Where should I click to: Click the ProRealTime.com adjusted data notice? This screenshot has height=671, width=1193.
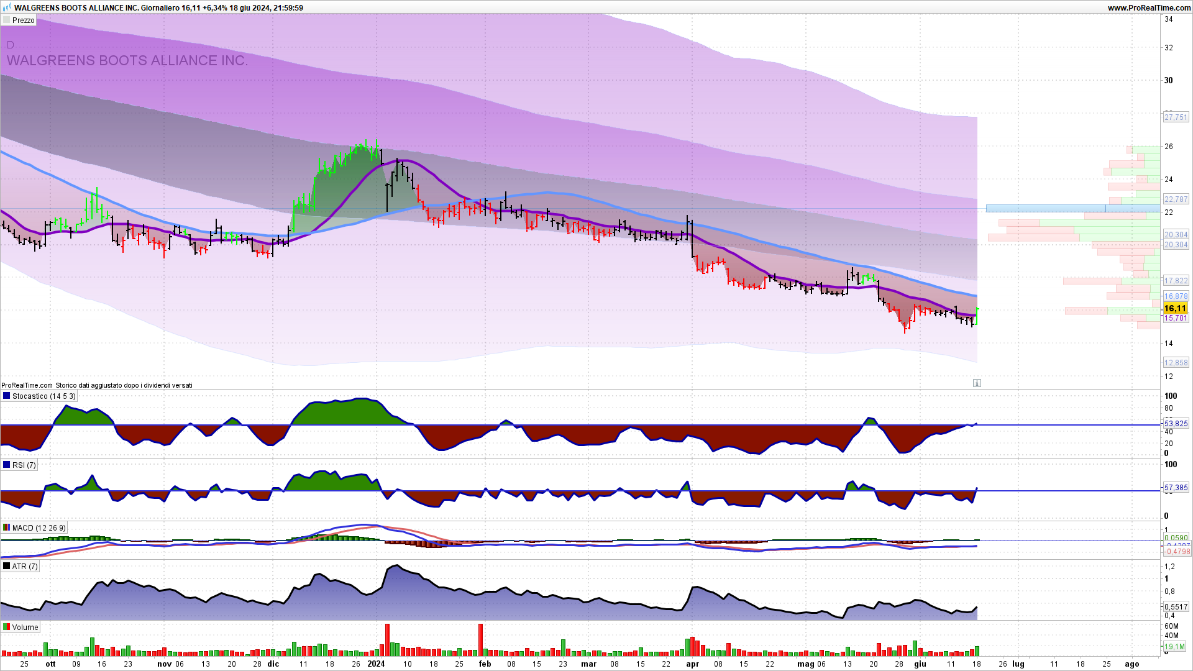point(97,385)
